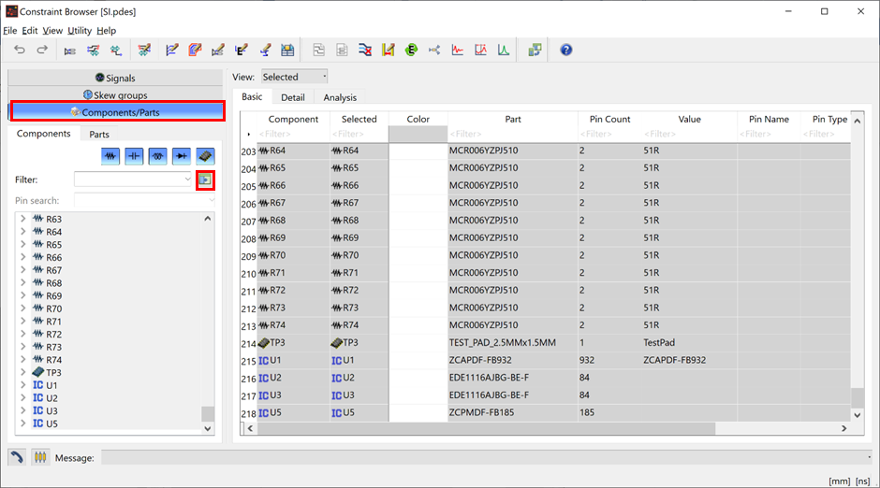Click the Save floppy disk toolbar icon
Screen dimensions: 880x488
[x=287, y=50]
